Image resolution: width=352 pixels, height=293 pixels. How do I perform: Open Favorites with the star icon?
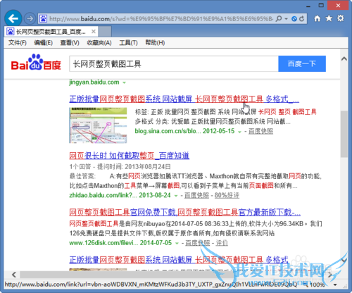[329, 18]
